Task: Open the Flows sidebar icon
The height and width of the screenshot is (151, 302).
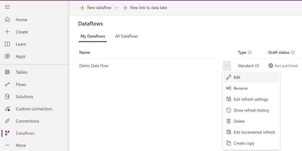Action: click(7, 85)
